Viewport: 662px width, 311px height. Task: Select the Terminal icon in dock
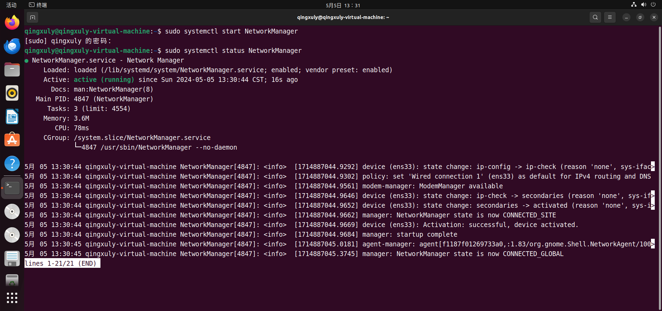click(12, 188)
